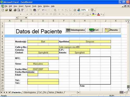Image resolution: width=130 pixels, height=97 pixels.
Task: Open the drawing toolbar icon beside zoom
Action: click(79, 10)
